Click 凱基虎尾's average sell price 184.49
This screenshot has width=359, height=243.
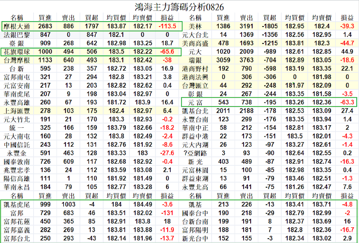tap(143, 204)
